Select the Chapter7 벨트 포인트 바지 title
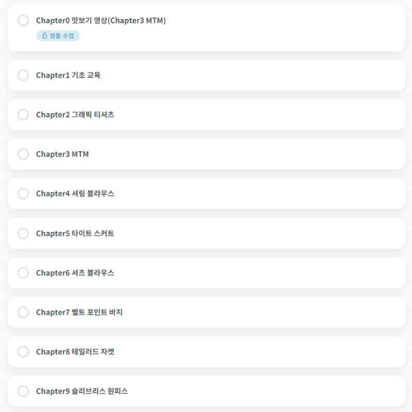Screen dimensions: 412x412 [79, 312]
